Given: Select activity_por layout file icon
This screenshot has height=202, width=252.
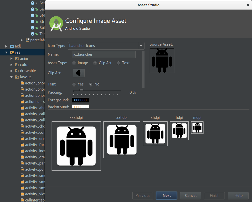Looking at the screenshot, I should click(x=22, y=170).
